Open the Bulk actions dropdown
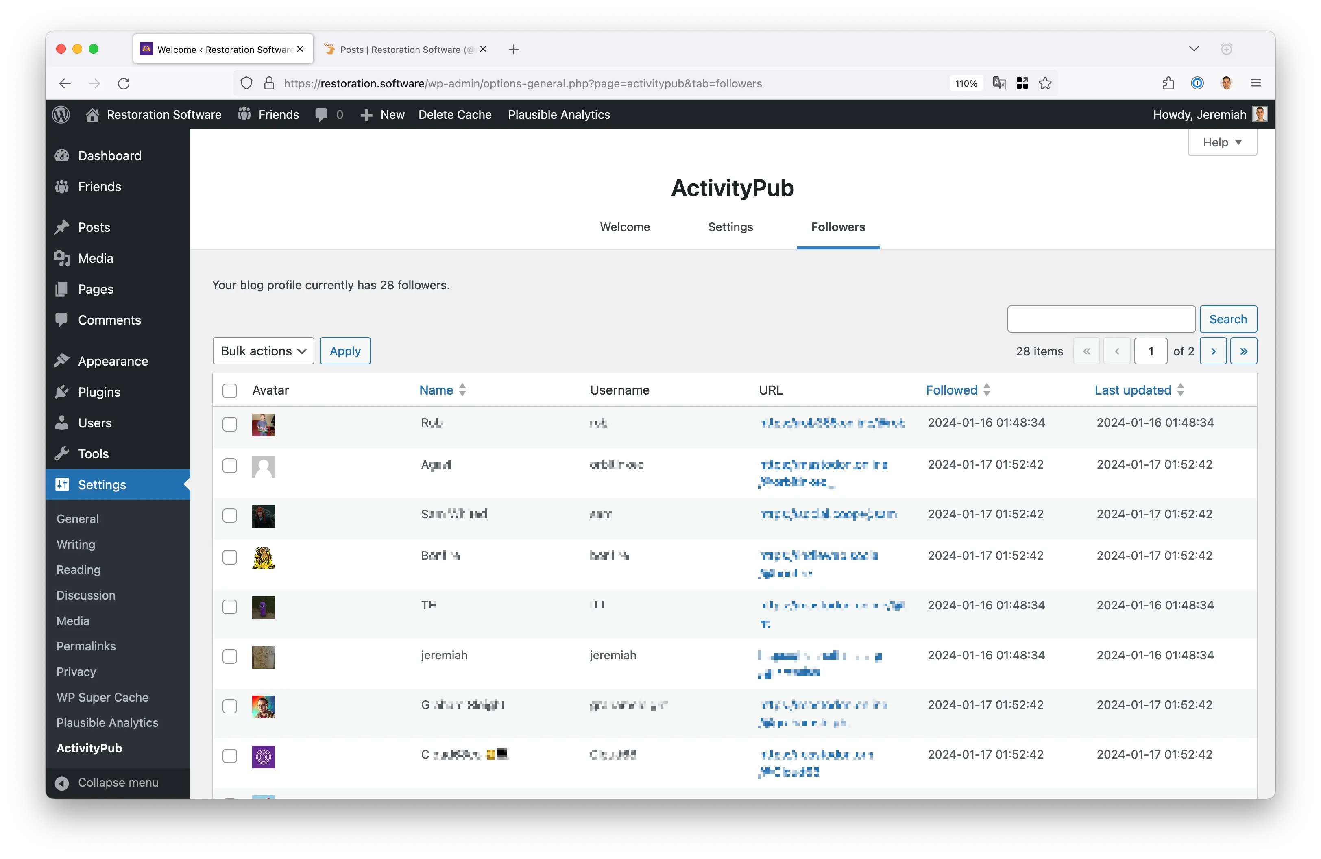Image resolution: width=1321 pixels, height=859 pixels. pos(263,351)
